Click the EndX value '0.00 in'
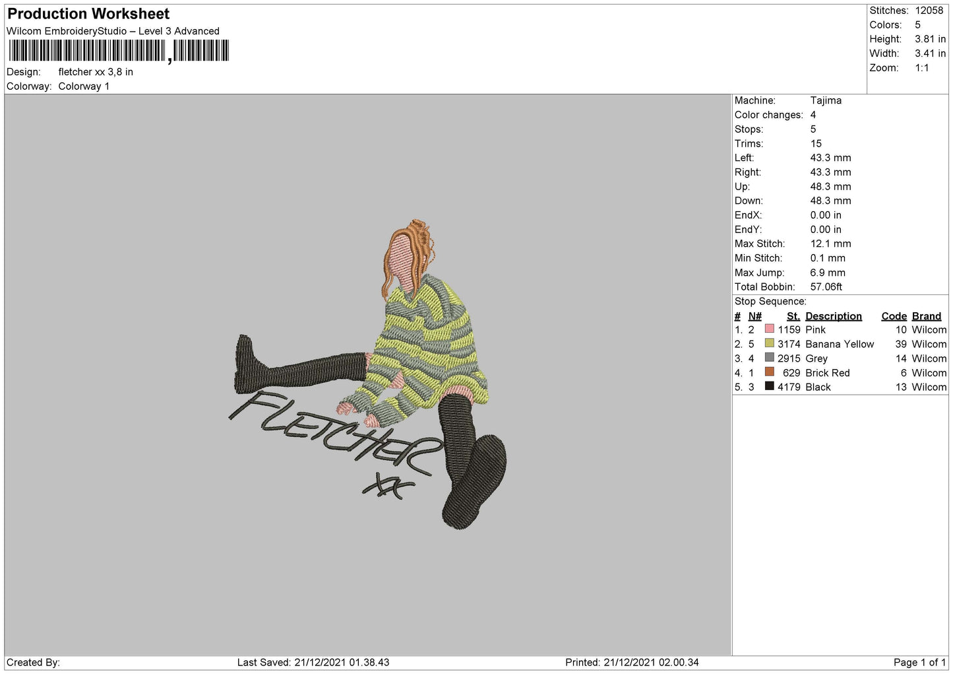This screenshot has width=953, height=674. pyautogui.click(x=826, y=215)
